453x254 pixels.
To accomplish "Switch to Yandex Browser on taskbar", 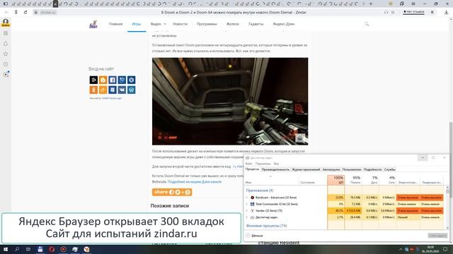I will point(86,249).
